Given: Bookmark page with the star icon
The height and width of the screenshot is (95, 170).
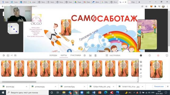Looking at the screenshot, I should tap(146, 6).
